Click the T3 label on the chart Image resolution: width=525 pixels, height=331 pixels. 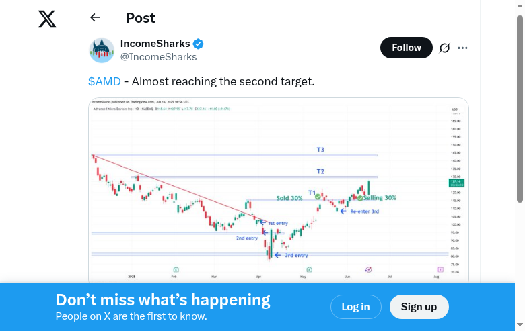pyautogui.click(x=320, y=150)
